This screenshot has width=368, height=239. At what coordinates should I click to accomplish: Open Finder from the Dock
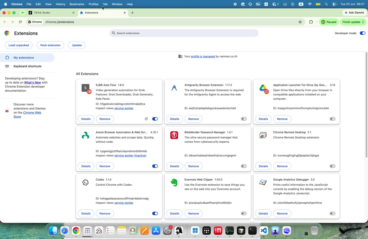click(x=53, y=230)
